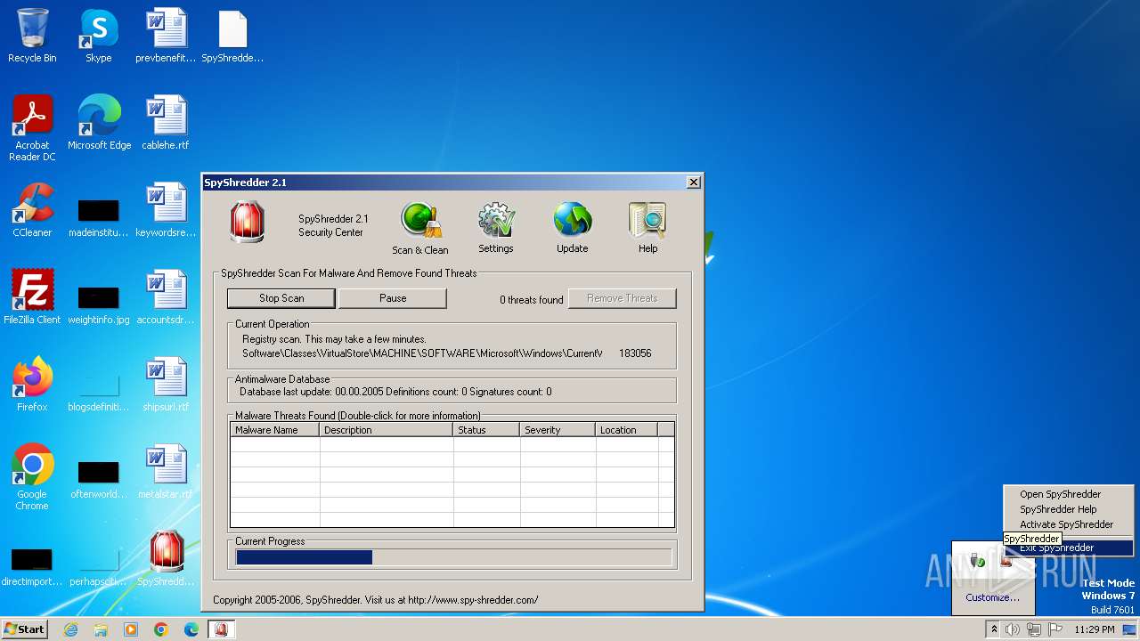
Task: Close the SpyShredder 2.1 window
Action: point(693,183)
